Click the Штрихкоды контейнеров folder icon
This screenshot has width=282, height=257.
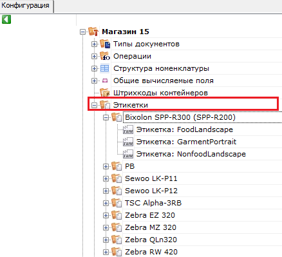pos(105,93)
